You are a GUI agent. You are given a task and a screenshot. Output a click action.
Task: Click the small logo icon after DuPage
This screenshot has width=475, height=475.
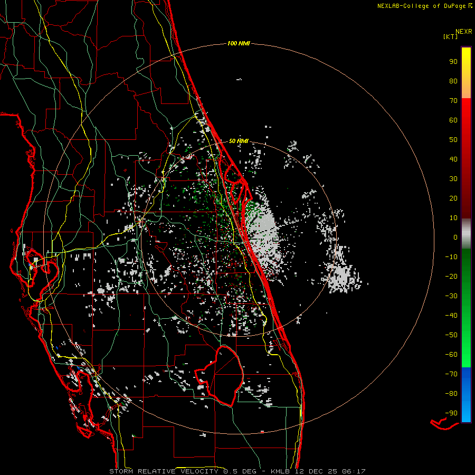(470, 6)
